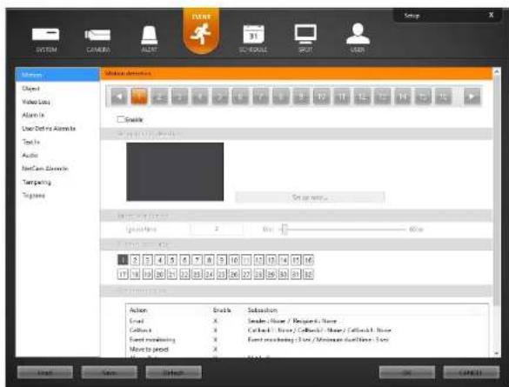Toggle box 27 in numbered camera grid
The width and height of the screenshot is (509, 387).
(x=246, y=275)
